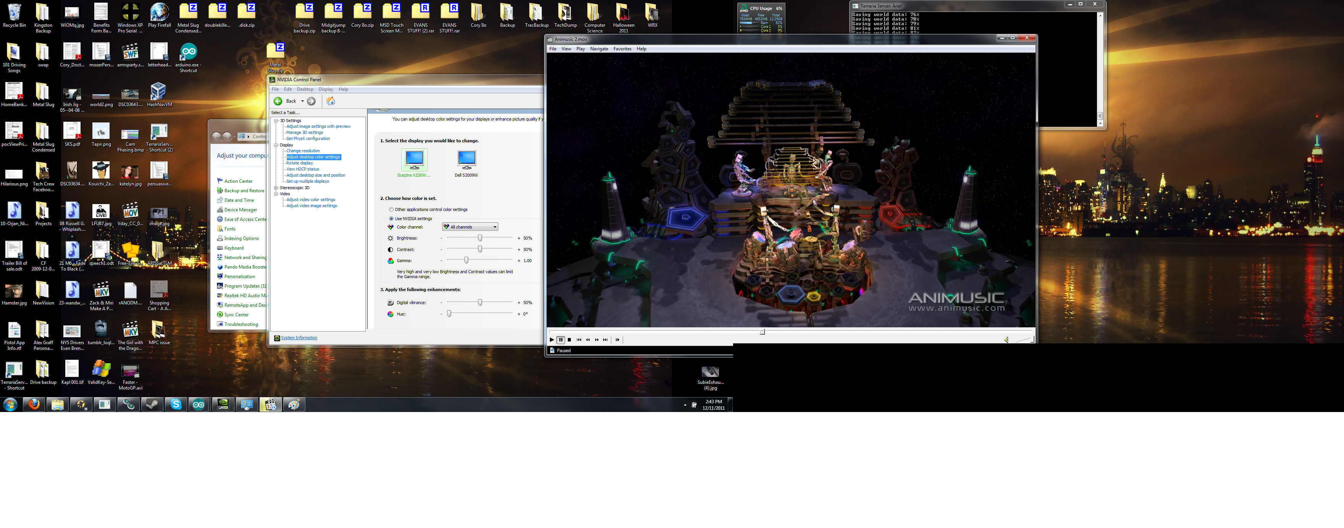This screenshot has width=1344, height=528.
Task: Select the SubieExhau... (4).jpg desktop file
Action: [x=710, y=378]
